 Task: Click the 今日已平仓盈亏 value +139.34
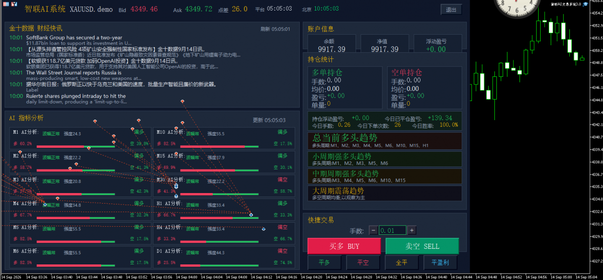441,118
